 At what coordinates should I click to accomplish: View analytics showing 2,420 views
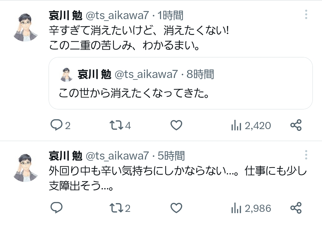point(251,125)
